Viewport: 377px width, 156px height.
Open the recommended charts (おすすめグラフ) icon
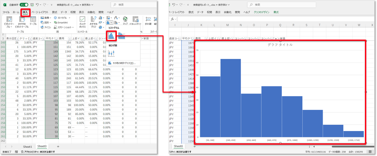93,20
